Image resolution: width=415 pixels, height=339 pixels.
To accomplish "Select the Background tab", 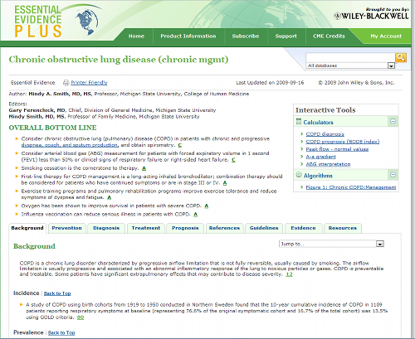I will coord(27,228).
